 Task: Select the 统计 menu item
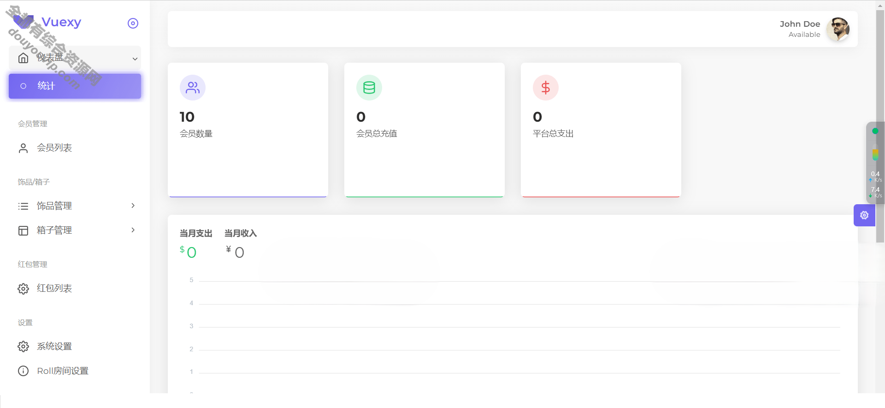[75, 86]
